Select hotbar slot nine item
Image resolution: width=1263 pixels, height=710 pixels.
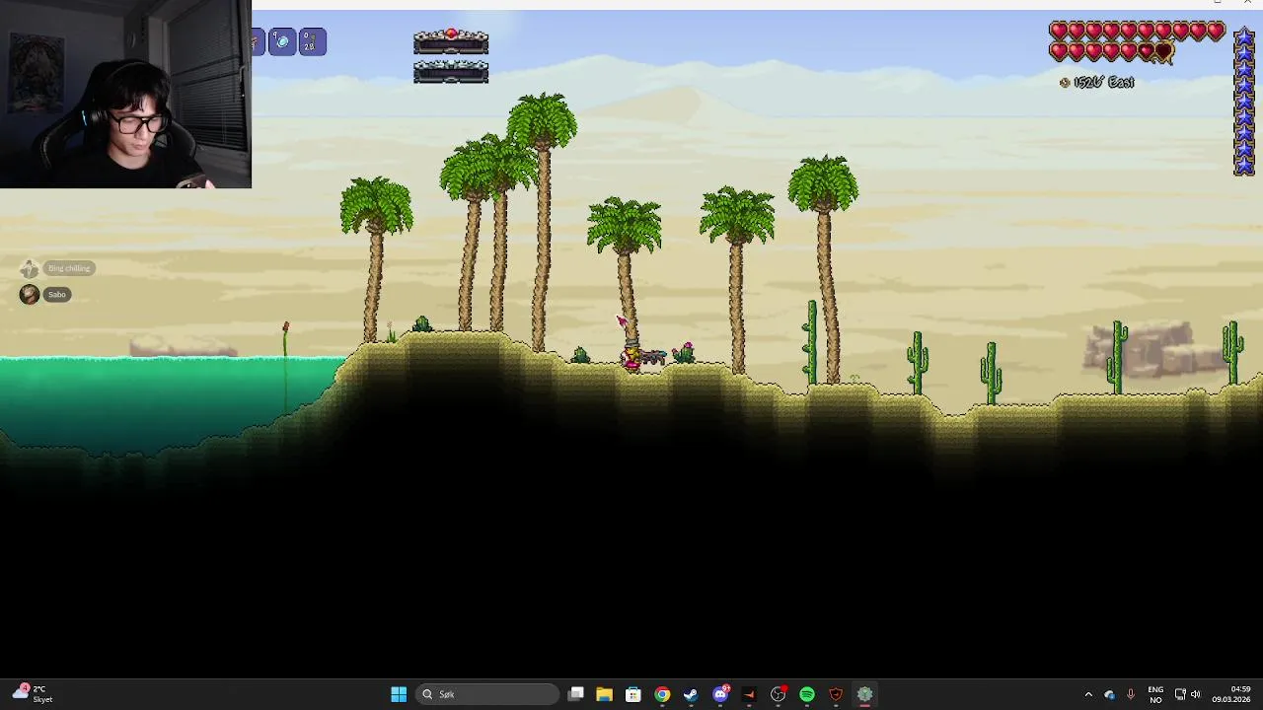[282, 41]
